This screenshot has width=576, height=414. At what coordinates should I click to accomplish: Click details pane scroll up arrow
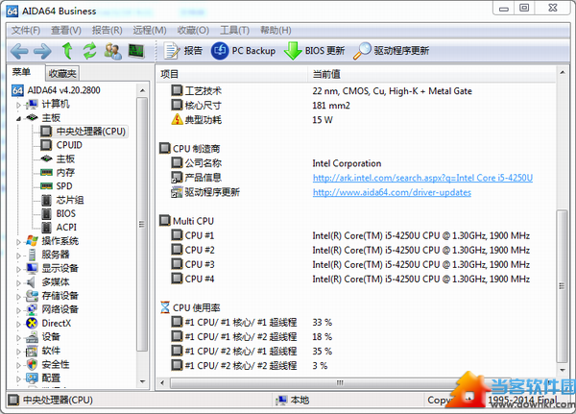563,72
